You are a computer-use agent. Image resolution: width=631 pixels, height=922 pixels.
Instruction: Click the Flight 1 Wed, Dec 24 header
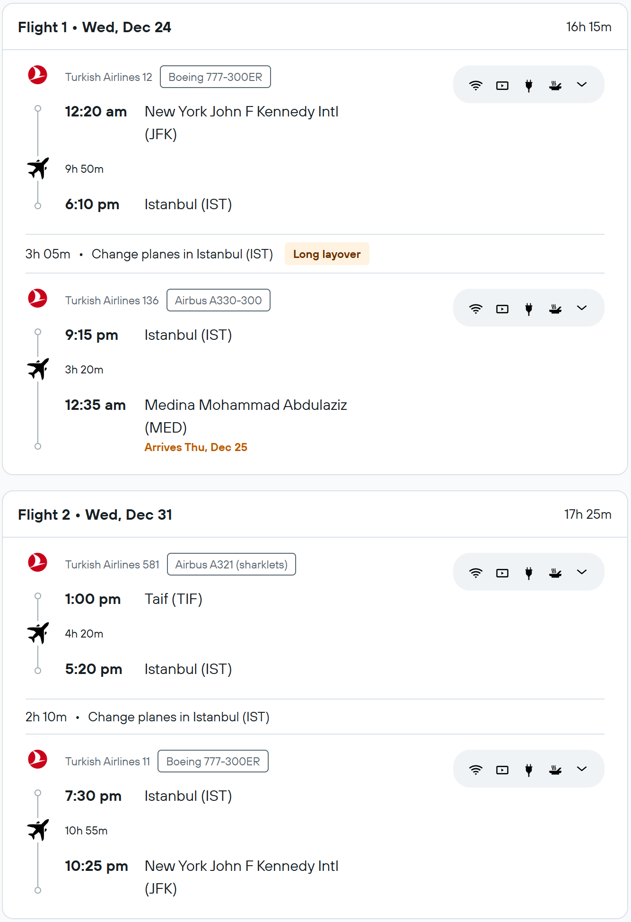95,27
